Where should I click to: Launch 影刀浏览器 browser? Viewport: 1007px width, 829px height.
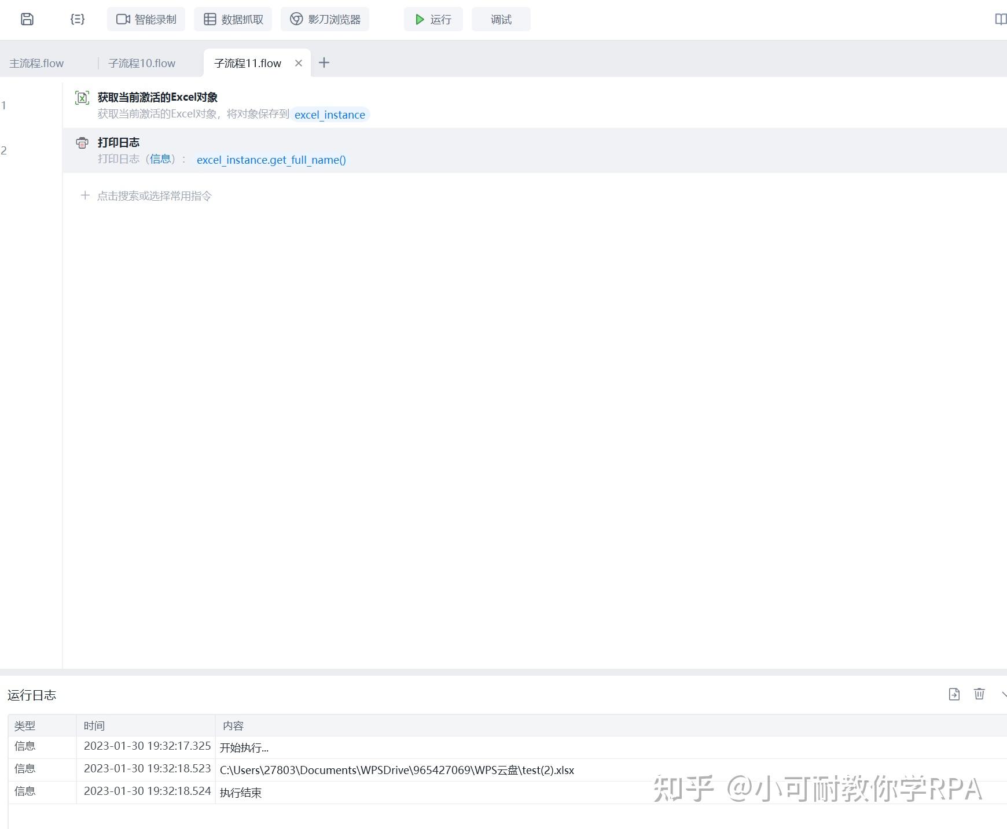pyautogui.click(x=325, y=19)
